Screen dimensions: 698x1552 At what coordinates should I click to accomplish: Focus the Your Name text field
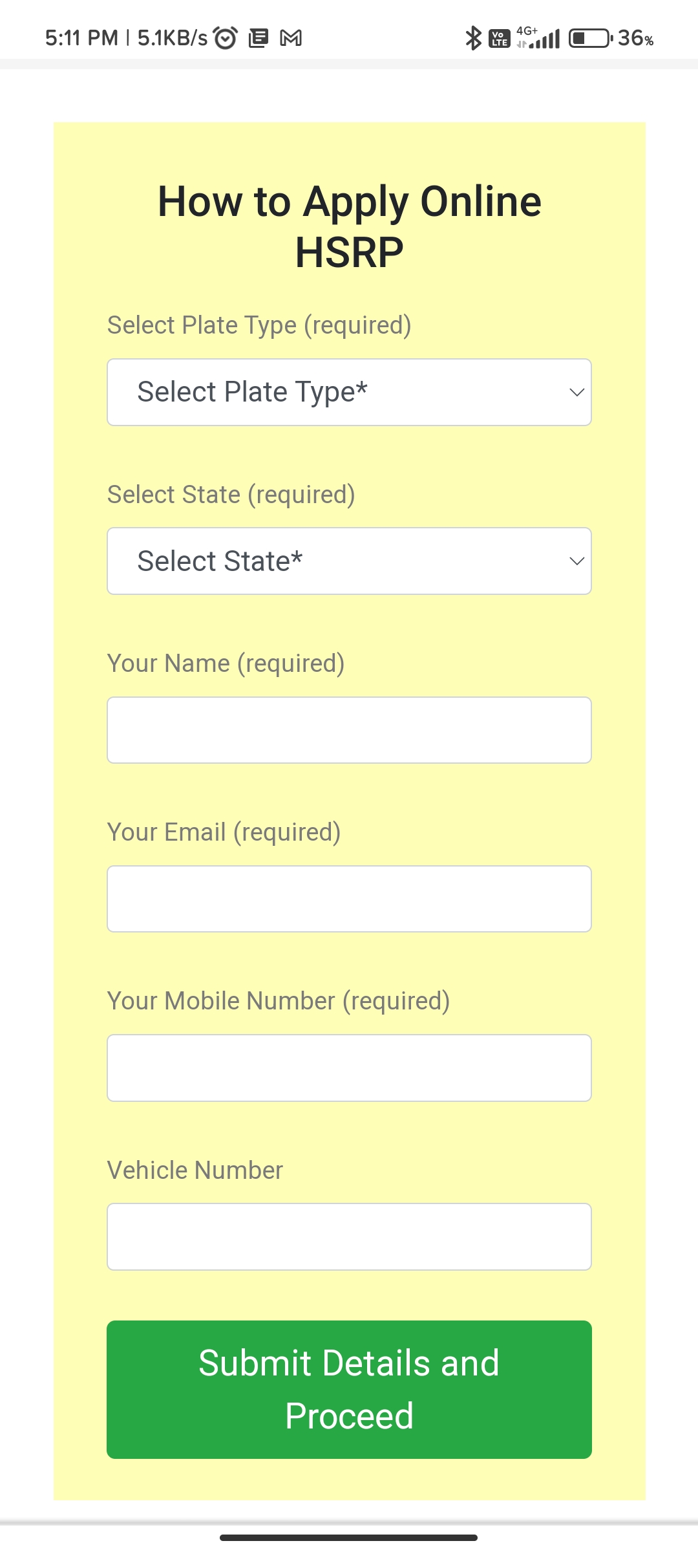[x=349, y=730]
